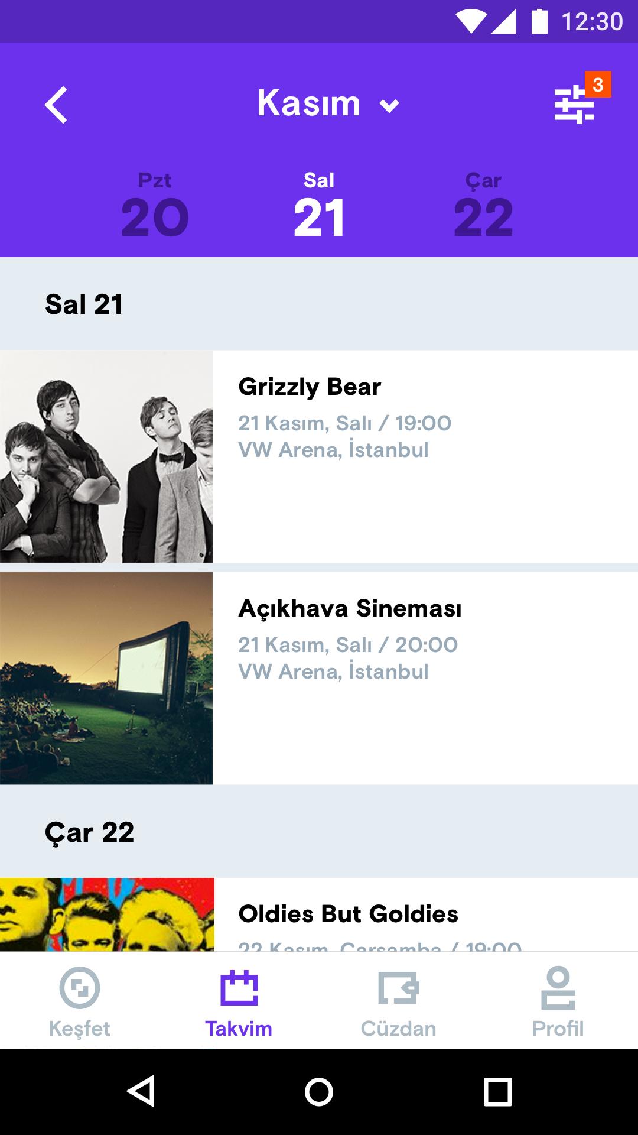
Task: Open the Açıkhava Sineması event
Action: pyautogui.click(x=319, y=678)
